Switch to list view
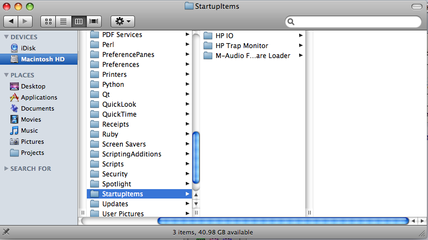The height and width of the screenshot is (240, 428). (63, 22)
